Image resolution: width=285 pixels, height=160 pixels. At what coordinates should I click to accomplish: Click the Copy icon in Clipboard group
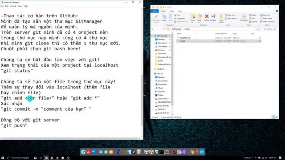point(164,17)
